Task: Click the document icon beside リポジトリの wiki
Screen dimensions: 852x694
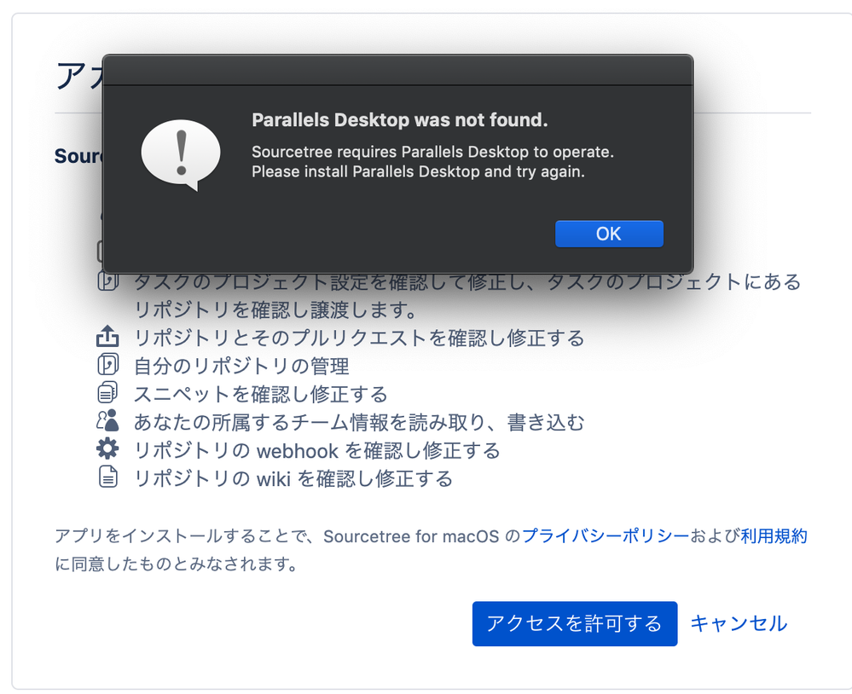Action: coord(107,477)
